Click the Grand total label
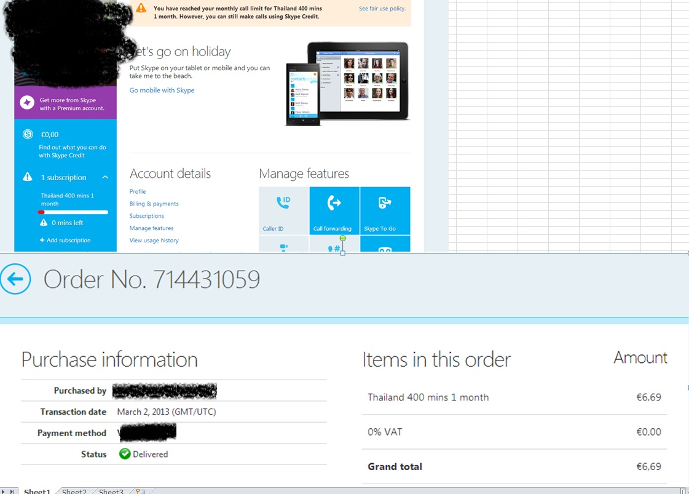The height and width of the screenshot is (494, 689). [x=395, y=467]
